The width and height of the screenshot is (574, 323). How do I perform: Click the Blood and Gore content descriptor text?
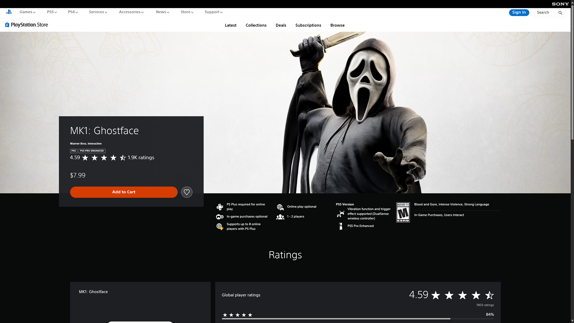pyautogui.click(x=451, y=205)
